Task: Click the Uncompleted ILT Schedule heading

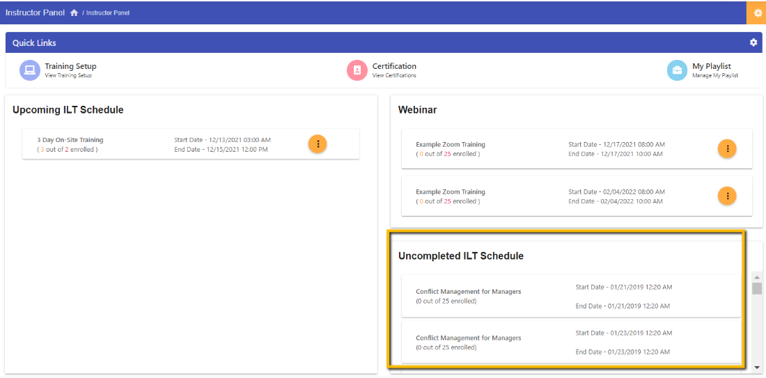Action: (461, 256)
